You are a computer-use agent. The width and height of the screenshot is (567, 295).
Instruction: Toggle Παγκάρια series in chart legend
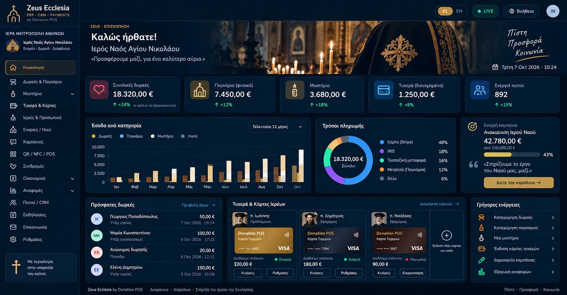click(131, 136)
